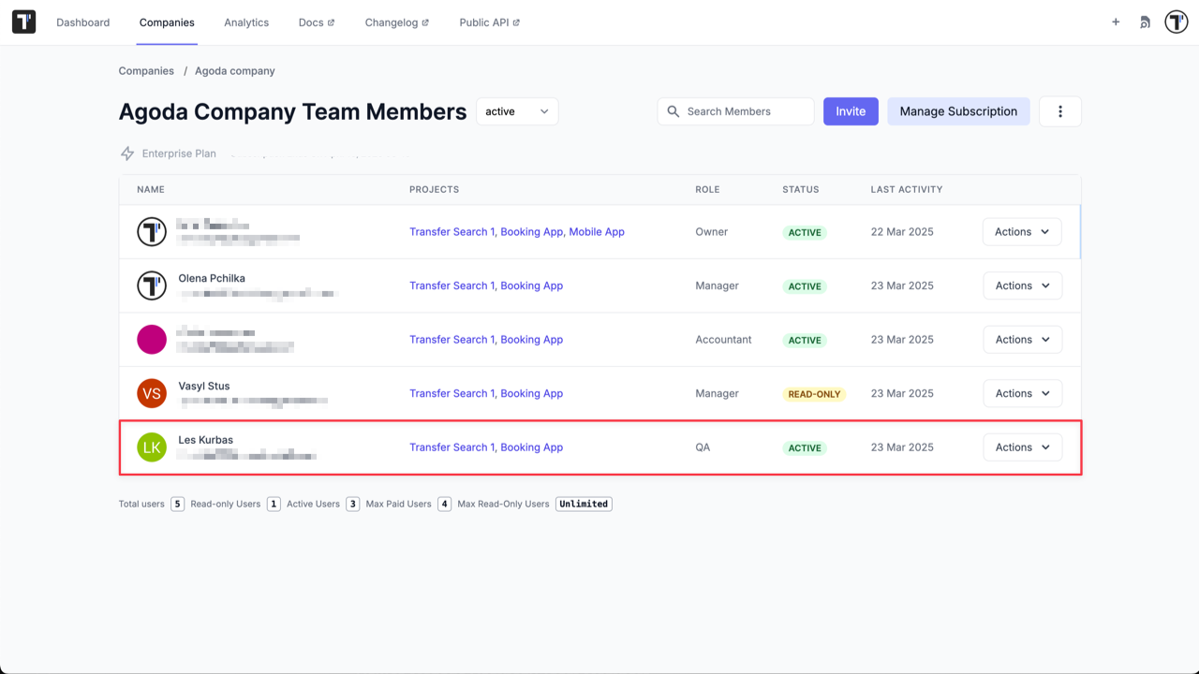This screenshot has width=1199, height=674.
Task: Open Manage Subscription
Action: pyautogui.click(x=958, y=110)
